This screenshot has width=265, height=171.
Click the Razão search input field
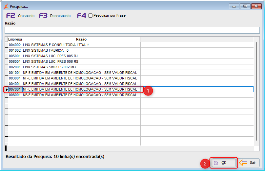click(x=132, y=30)
